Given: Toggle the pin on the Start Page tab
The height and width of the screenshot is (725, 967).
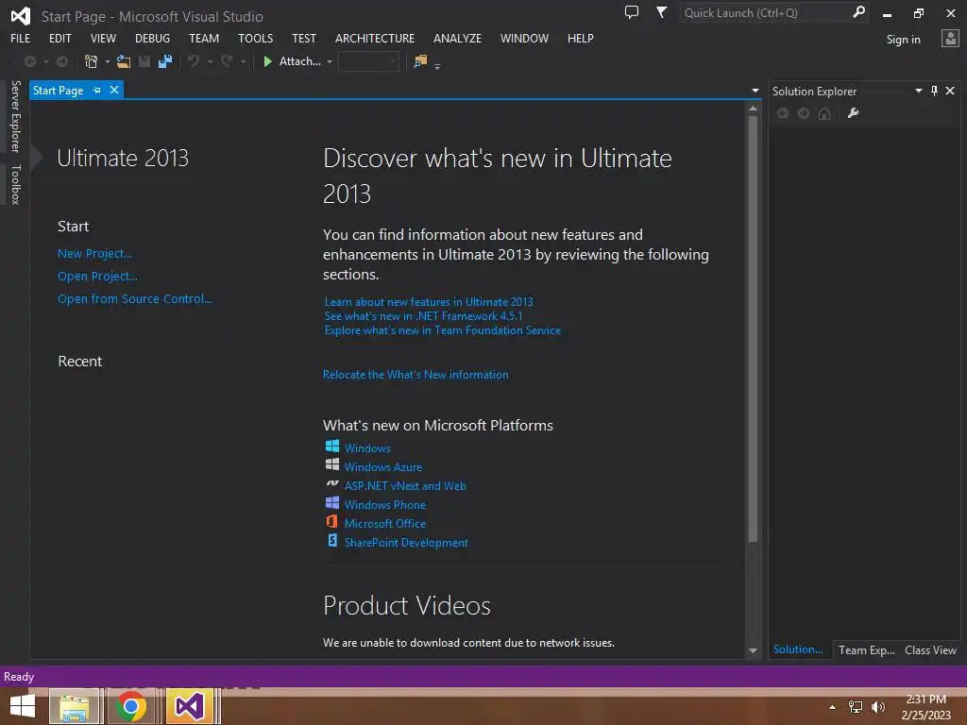Looking at the screenshot, I should 97,90.
